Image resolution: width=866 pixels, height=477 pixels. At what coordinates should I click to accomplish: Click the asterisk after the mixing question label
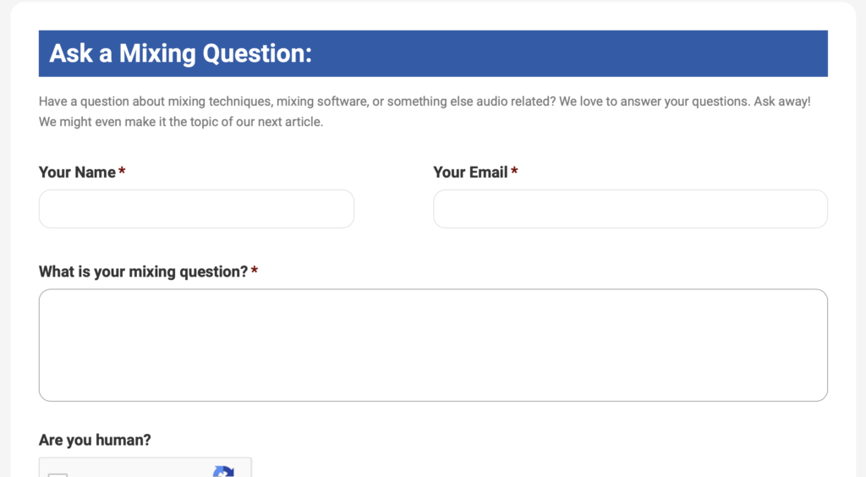(x=255, y=271)
